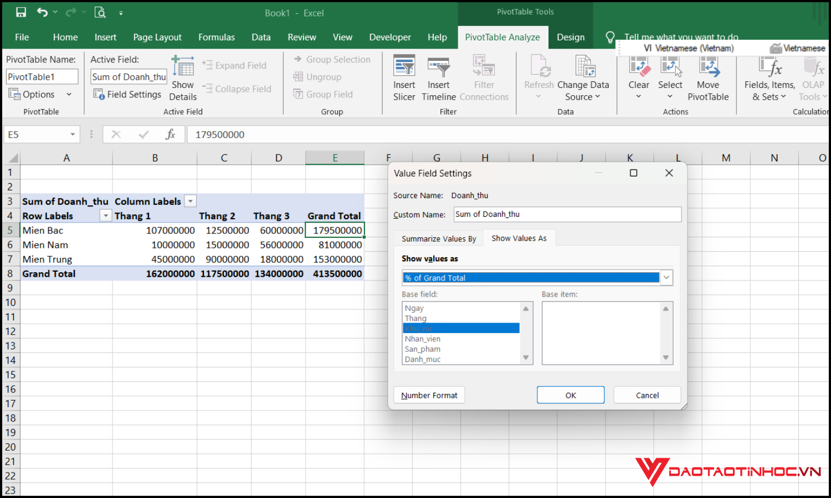Insert a Timeline for the PivotTable
Image resolution: width=831 pixels, height=498 pixels.
coord(438,77)
